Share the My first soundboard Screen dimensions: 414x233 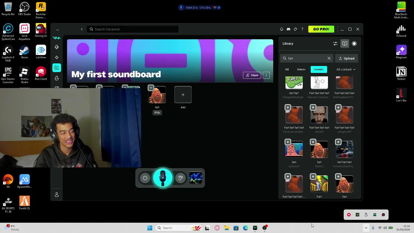(x=252, y=75)
